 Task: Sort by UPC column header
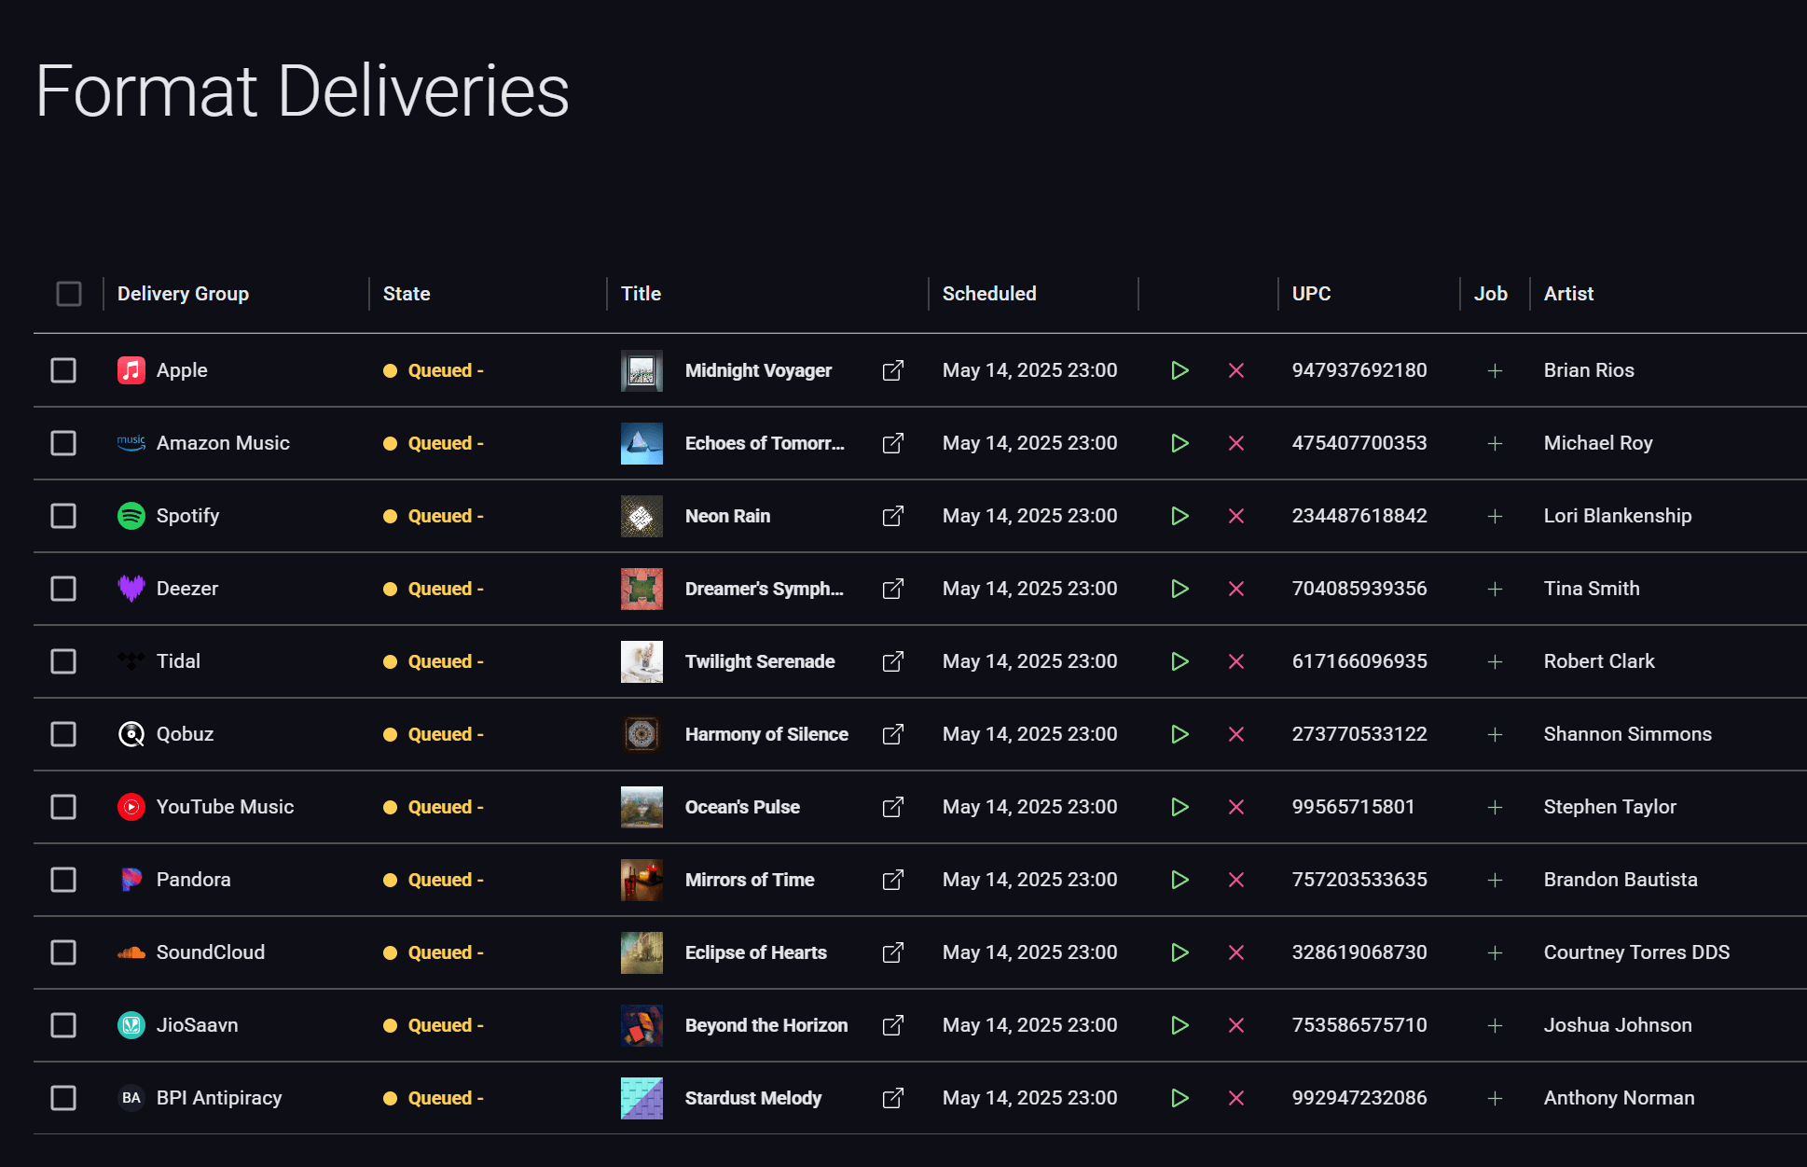1311,294
